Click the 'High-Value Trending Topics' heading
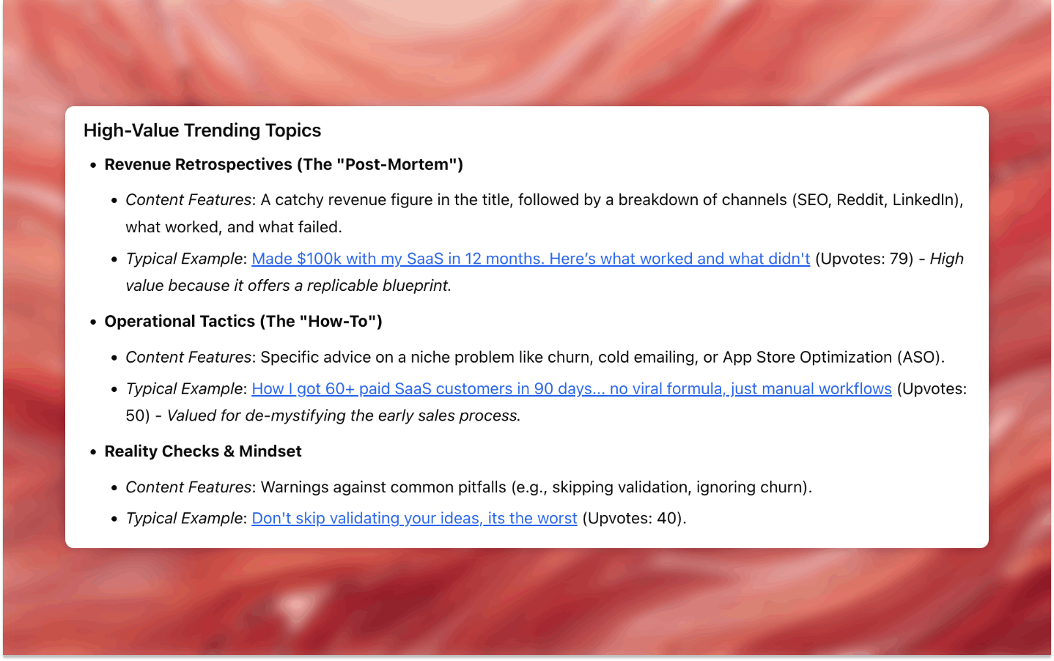 click(202, 130)
